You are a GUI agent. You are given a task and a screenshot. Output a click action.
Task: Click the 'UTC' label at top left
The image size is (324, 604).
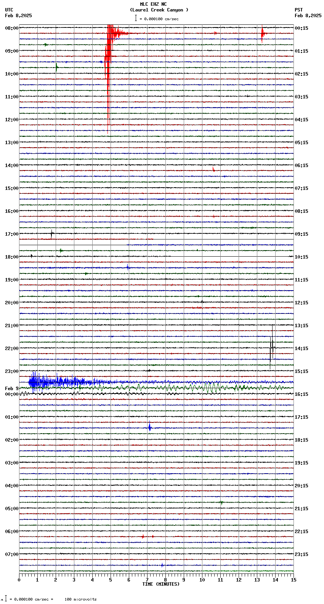9,10
